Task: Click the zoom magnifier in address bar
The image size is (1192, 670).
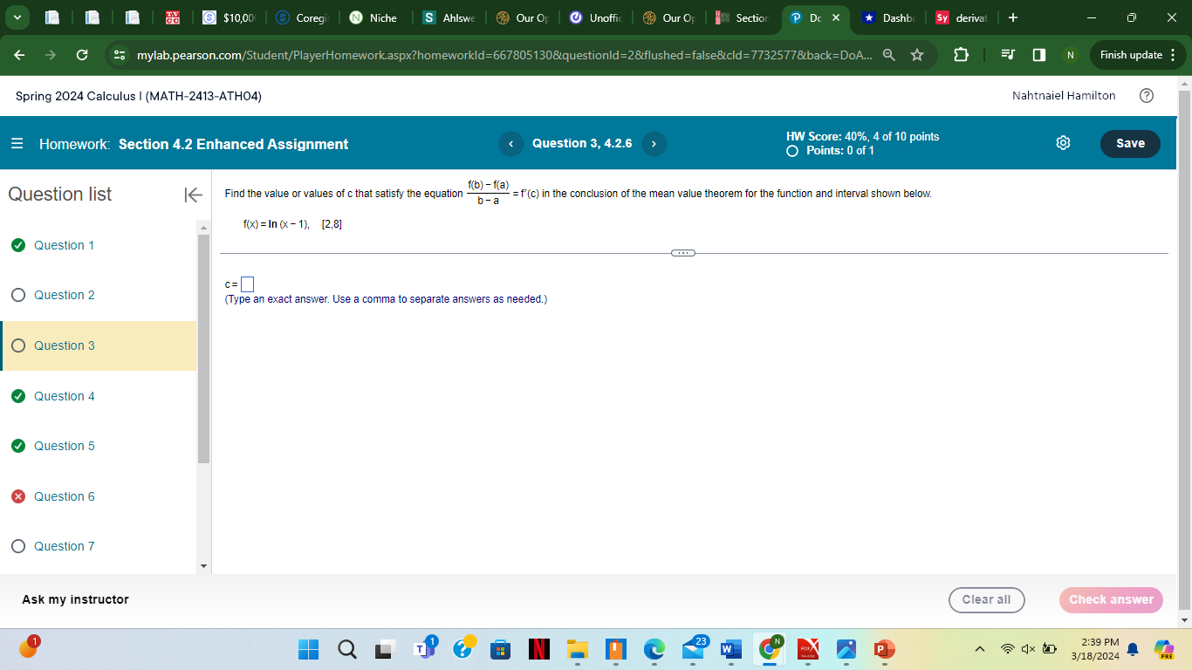Action: [888, 55]
